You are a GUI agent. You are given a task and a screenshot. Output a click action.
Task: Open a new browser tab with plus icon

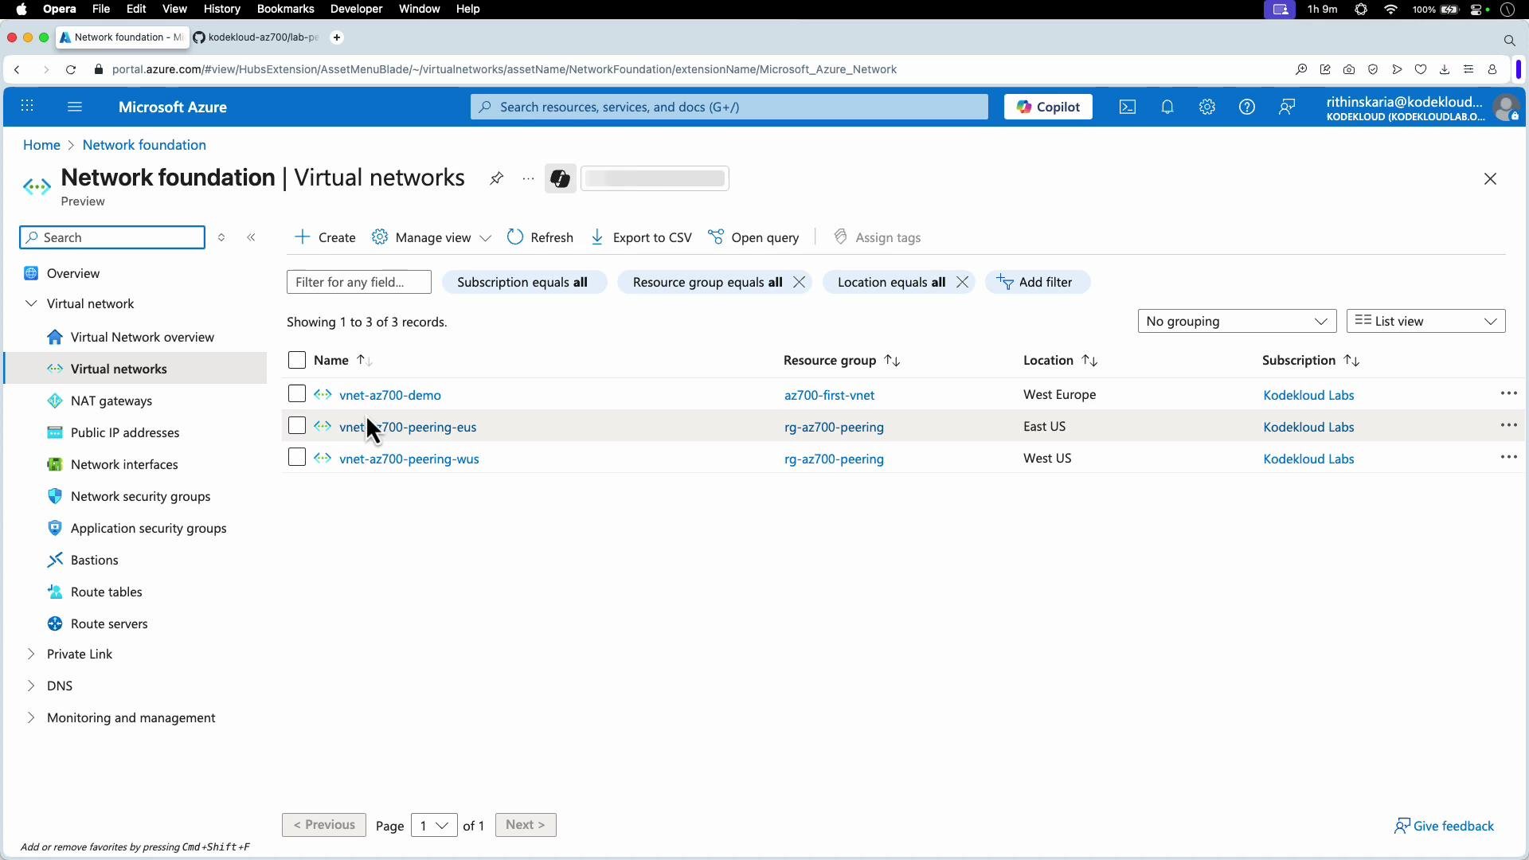pyautogui.click(x=337, y=37)
